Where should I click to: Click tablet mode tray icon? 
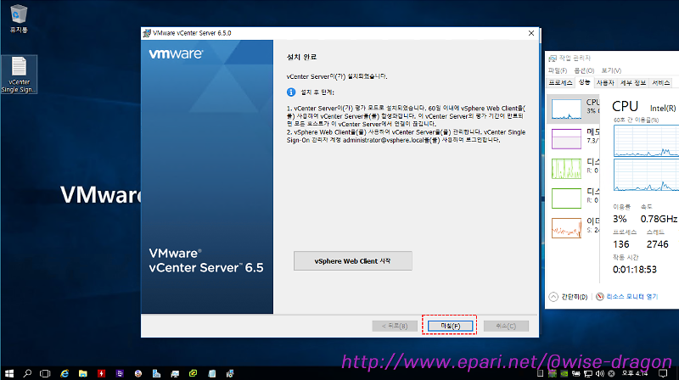540,373
